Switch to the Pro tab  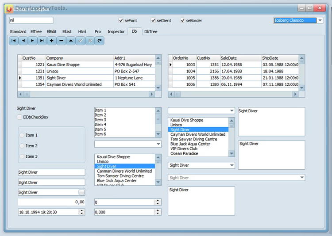pos(98,31)
